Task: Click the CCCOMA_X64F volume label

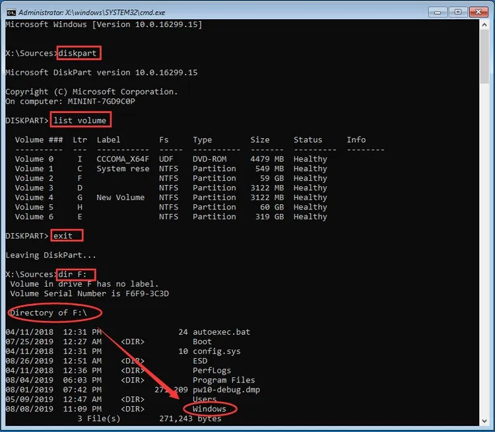Action: pyautogui.click(x=123, y=159)
